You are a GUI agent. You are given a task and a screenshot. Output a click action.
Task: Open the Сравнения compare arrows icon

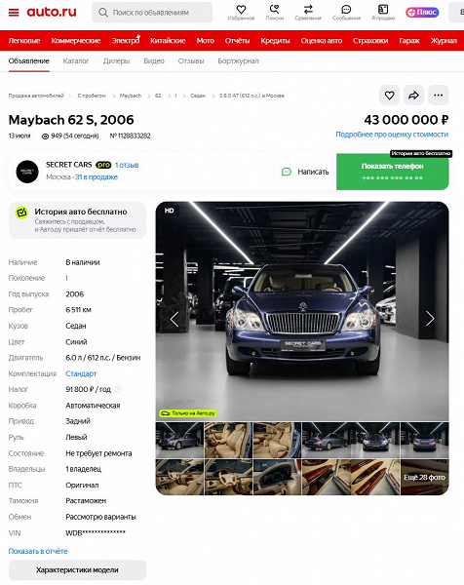coord(308,10)
